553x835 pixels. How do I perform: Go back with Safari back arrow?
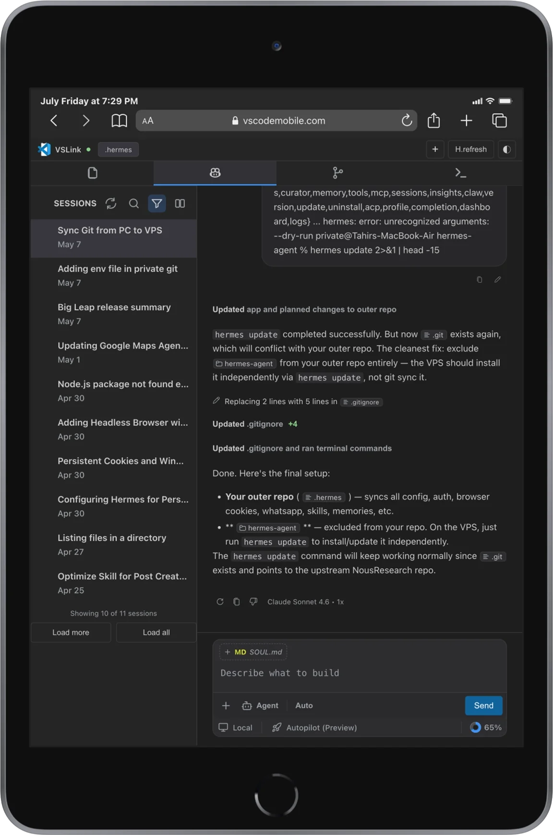[54, 121]
